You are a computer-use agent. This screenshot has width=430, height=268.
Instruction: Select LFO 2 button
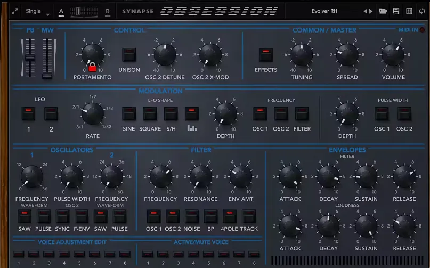click(51, 114)
